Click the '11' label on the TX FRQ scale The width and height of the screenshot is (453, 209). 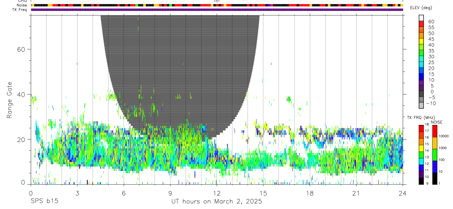[x=427, y=170]
